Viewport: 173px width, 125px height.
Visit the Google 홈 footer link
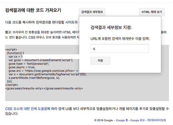[x=122, y=120]
